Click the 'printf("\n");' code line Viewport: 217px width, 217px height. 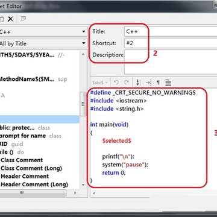[x=118, y=157]
